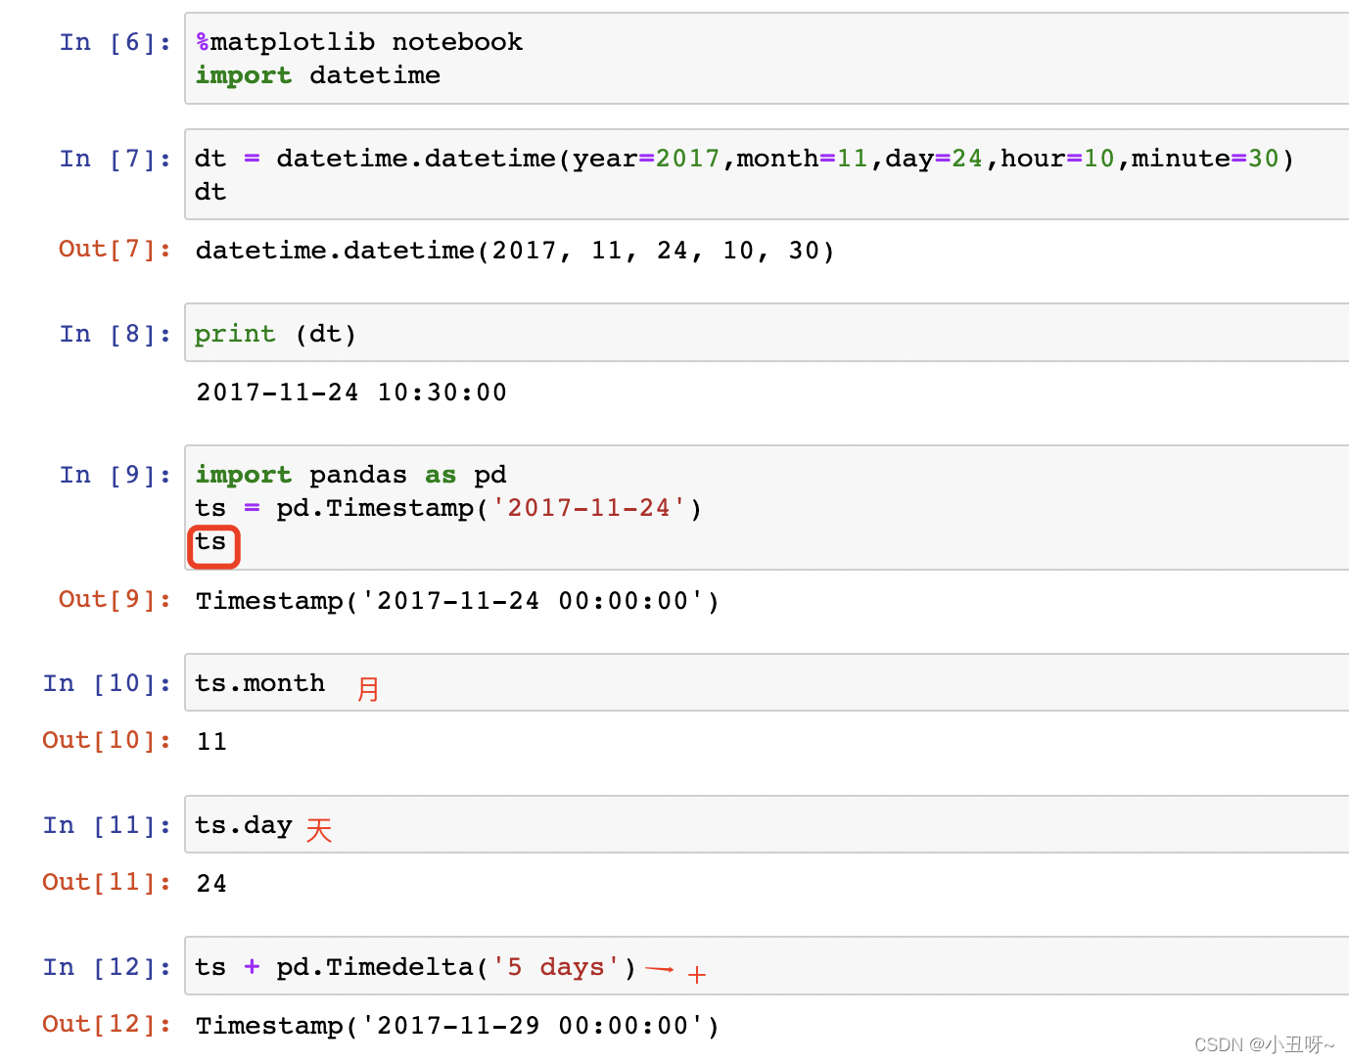The image size is (1349, 1063).
Task: Click the Out[7] datetime output text
Action: click(x=515, y=251)
